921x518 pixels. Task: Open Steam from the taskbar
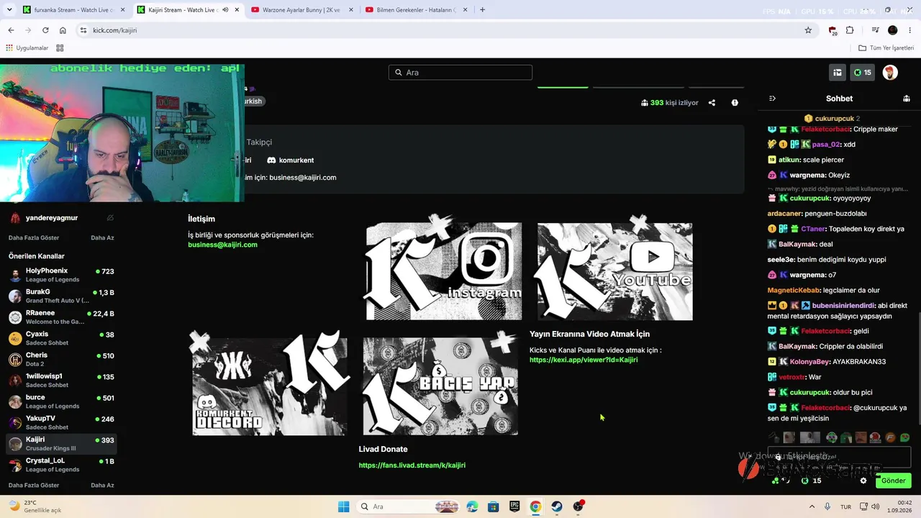click(557, 506)
